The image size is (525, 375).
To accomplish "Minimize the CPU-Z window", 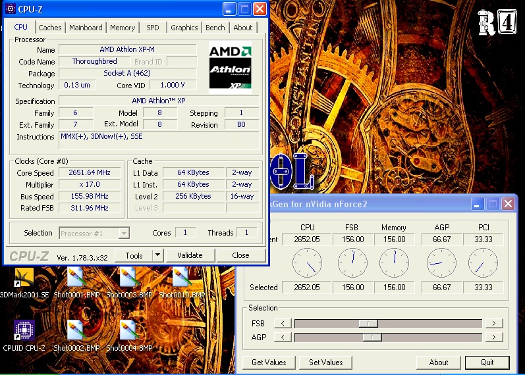I will point(229,9).
